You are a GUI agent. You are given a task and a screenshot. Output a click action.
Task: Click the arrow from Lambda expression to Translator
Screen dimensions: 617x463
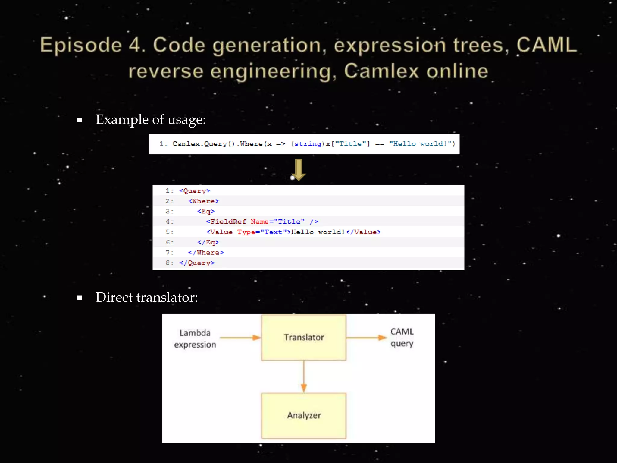coord(240,338)
